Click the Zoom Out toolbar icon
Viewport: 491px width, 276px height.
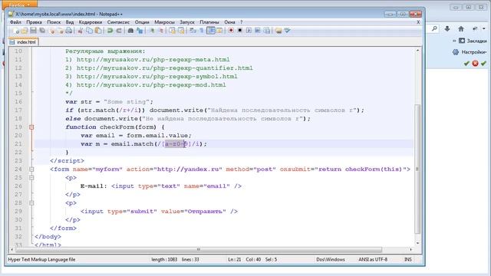162,31
